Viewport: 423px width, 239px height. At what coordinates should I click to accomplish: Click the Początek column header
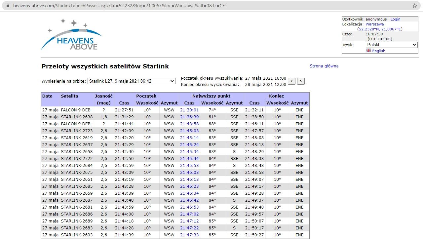click(146, 96)
